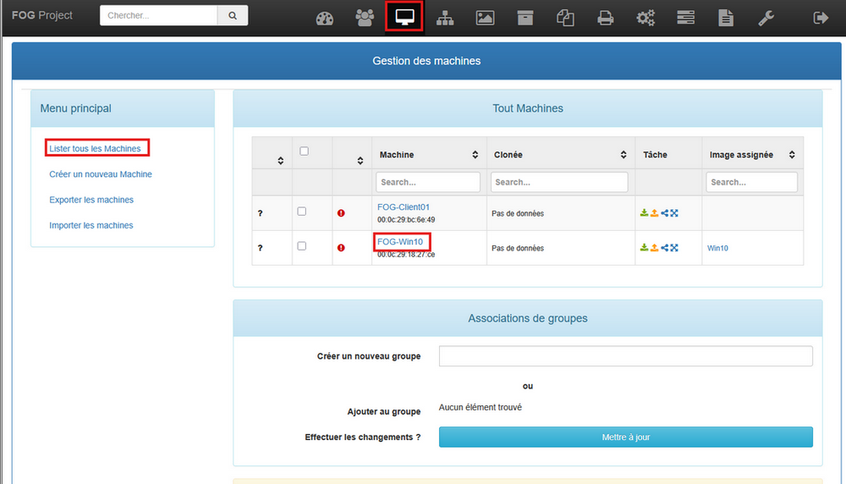Select "Créer un nouveau Machine" menu item
Viewport: 846px width, 484px height.
[x=101, y=174]
